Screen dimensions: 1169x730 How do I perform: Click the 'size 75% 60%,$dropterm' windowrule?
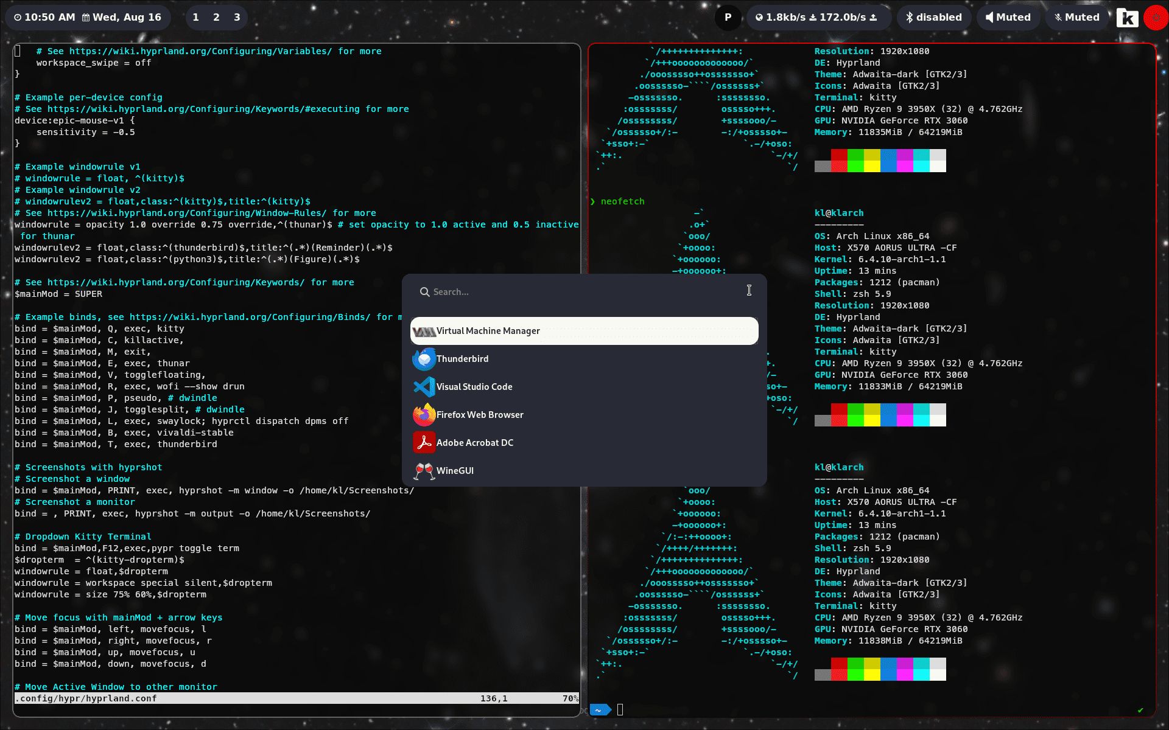click(110, 594)
